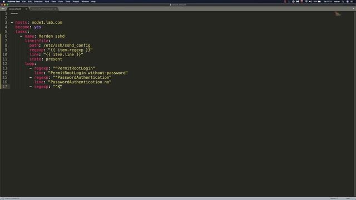
Task: Open the tab list dropdown at right
Action: 354,9
